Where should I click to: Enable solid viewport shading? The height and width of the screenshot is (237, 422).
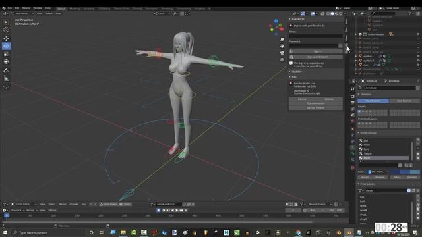[332, 13]
